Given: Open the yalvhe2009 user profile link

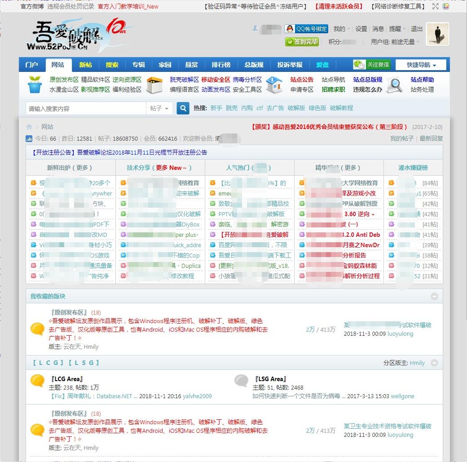Looking at the screenshot, I should 197,396.
